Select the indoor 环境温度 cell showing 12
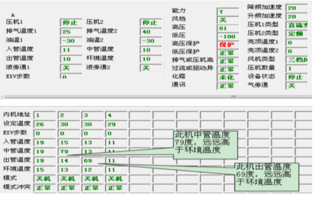The height and width of the screenshot is (197, 313). coord(93,170)
